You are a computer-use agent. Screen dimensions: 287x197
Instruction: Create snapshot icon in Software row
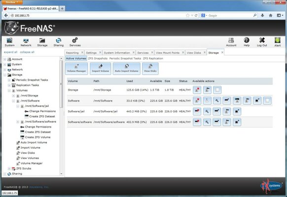(x=257, y=100)
